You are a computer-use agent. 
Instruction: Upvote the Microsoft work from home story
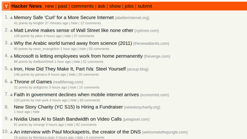point(11,56)
